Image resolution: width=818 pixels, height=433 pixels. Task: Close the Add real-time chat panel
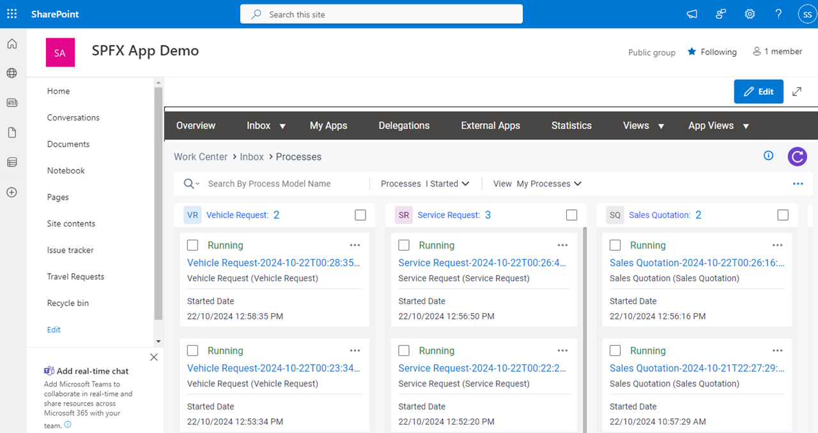[x=154, y=357]
